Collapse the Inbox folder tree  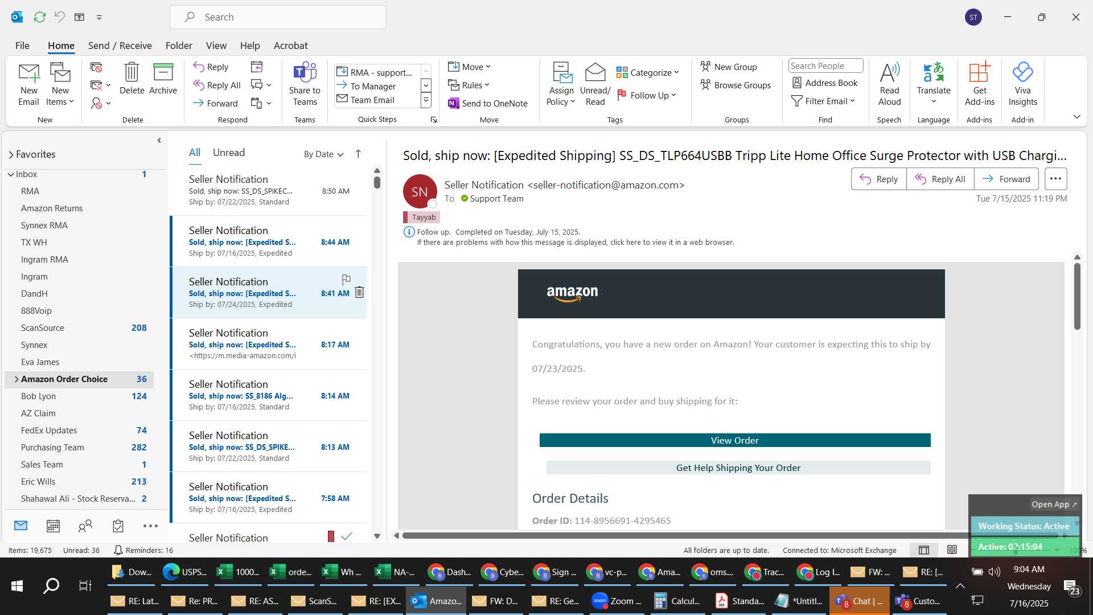pyautogui.click(x=11, y=174)
